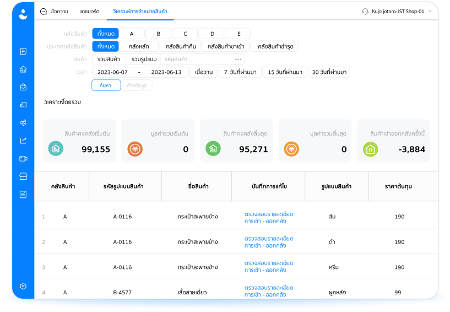Click the บันทึกการแก้ไข column header
This screenshot has width=450, height=312.
(269, 186)
